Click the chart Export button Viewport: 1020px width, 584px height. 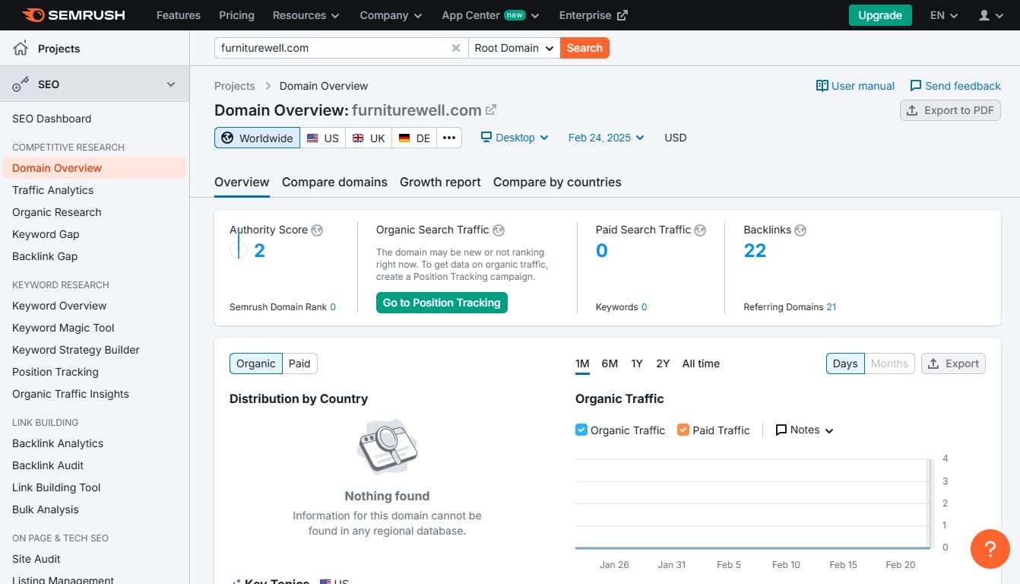[x=953, y=363]
